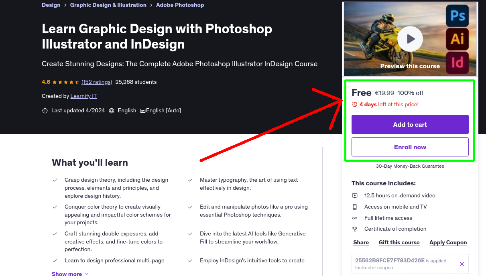This screenshot has height=276, width=486.
Task: Click Apply Coupon link
Action: click(448, 242)
